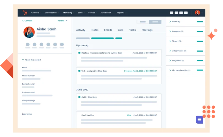Open the Marketing menu in navbar
Image resolution: width=223 pixels, height=137 pixels.
[69, 13]
